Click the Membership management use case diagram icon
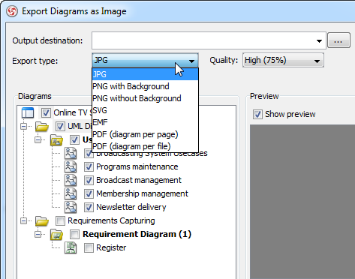 click(71, 193)
